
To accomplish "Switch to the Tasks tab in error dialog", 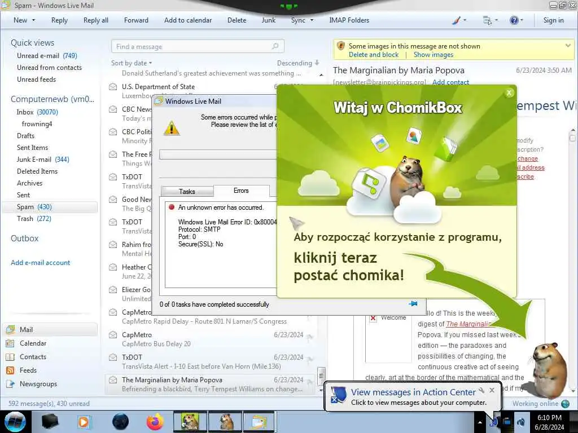I will point(187,192).
